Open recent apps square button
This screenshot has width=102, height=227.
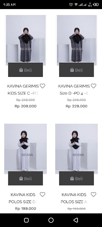(x=26, y=220)
